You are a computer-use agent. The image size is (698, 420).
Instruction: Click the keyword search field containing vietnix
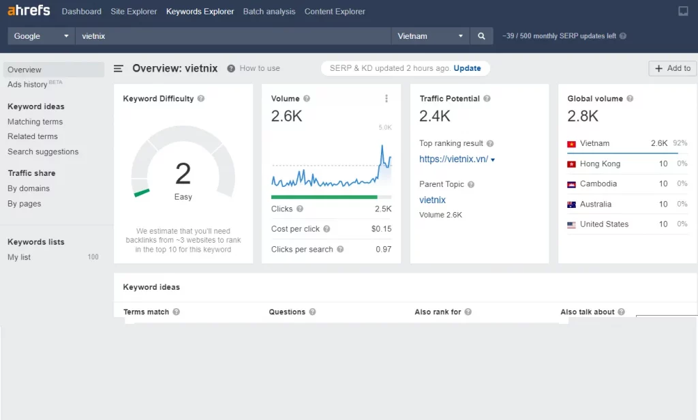[x=233, y=36]
